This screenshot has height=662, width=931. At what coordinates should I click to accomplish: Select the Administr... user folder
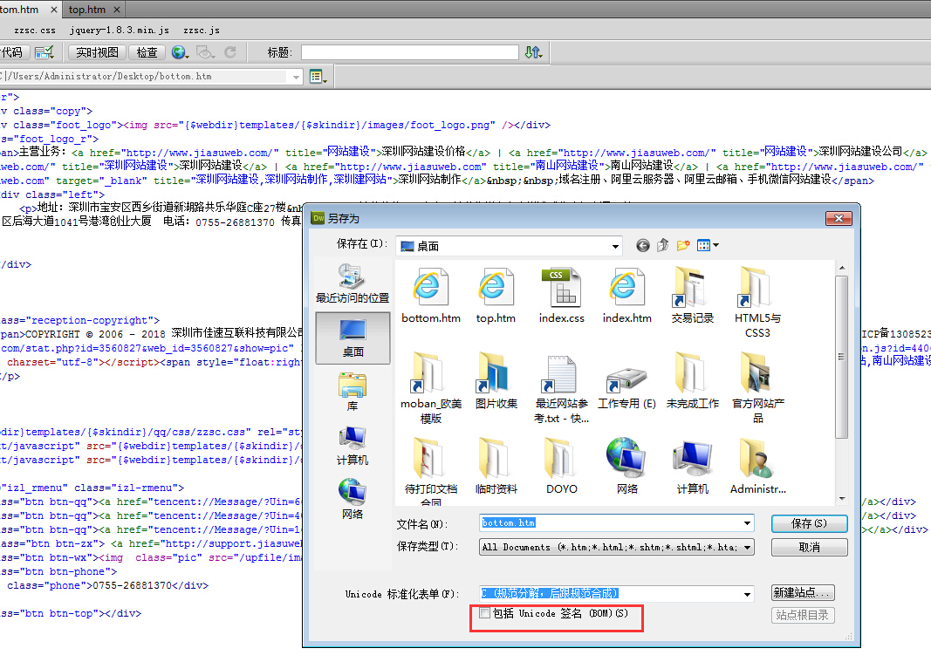click(x=757, y=466)
